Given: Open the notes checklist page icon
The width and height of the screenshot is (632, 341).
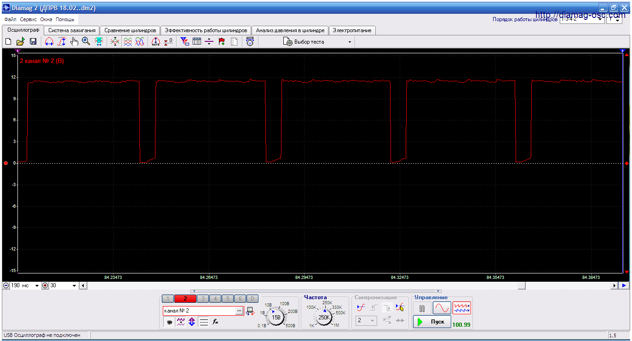Looking at the screenshot, I should [x=234, y=42].
